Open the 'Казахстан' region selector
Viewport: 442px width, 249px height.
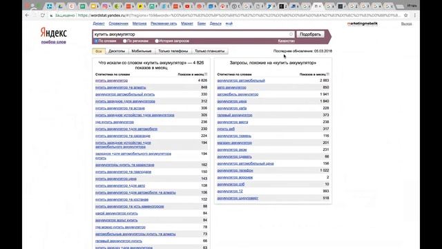(286, 41)
